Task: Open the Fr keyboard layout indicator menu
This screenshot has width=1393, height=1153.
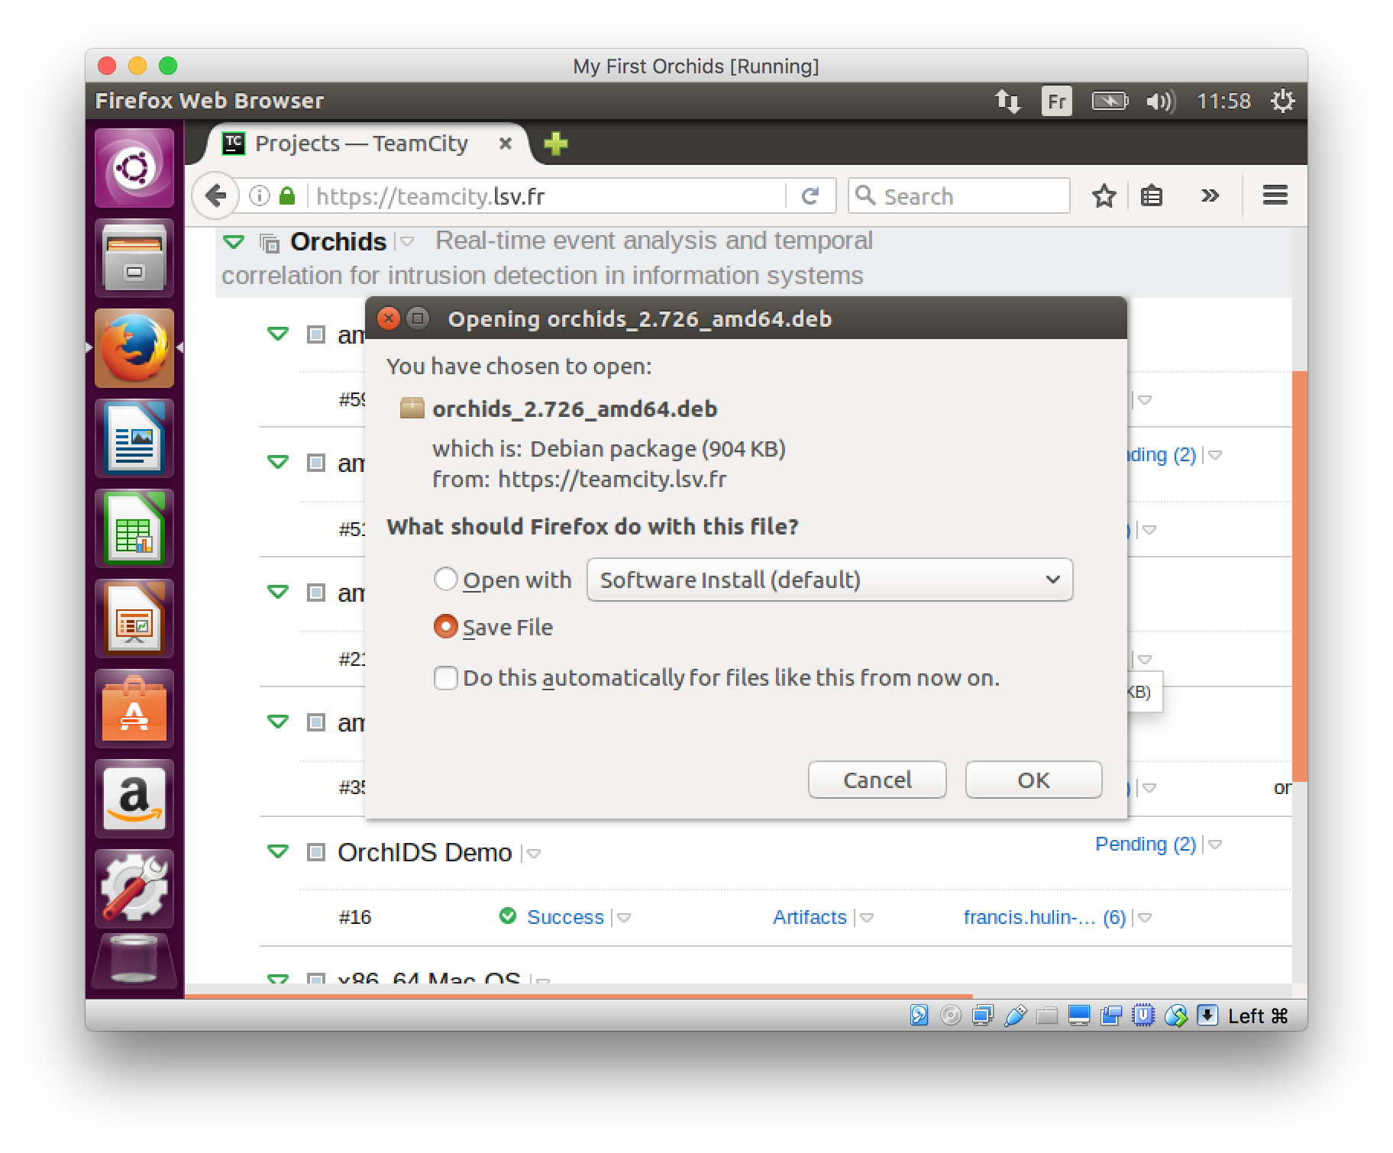Action: (x=1056, y=101)
